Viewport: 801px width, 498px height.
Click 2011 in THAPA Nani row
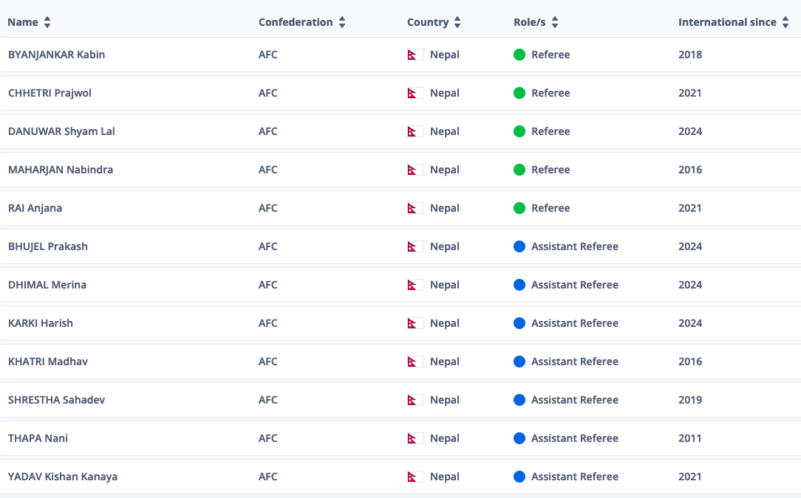(x=690, y=438)
